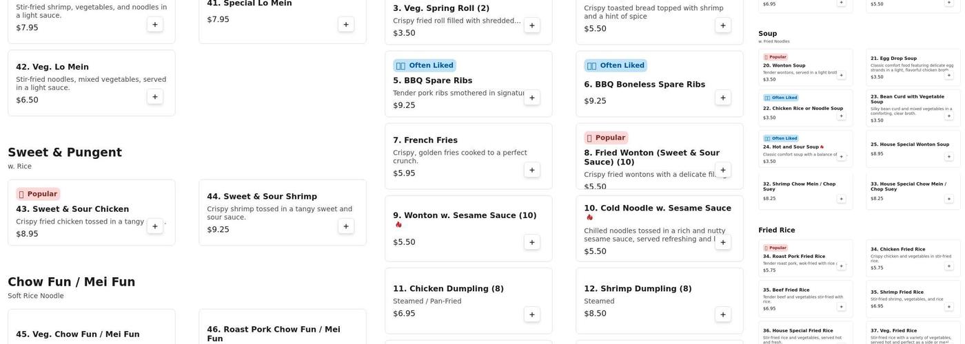The height and width of the screenshot is (344, 965).
Task: Add Veg. Spring Roll (2) to order
Action: [x=531, y=25]
